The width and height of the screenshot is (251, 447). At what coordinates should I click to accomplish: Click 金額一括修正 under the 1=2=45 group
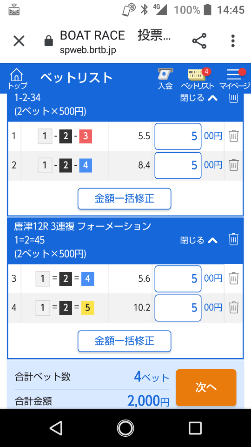[x=125, y=341]
